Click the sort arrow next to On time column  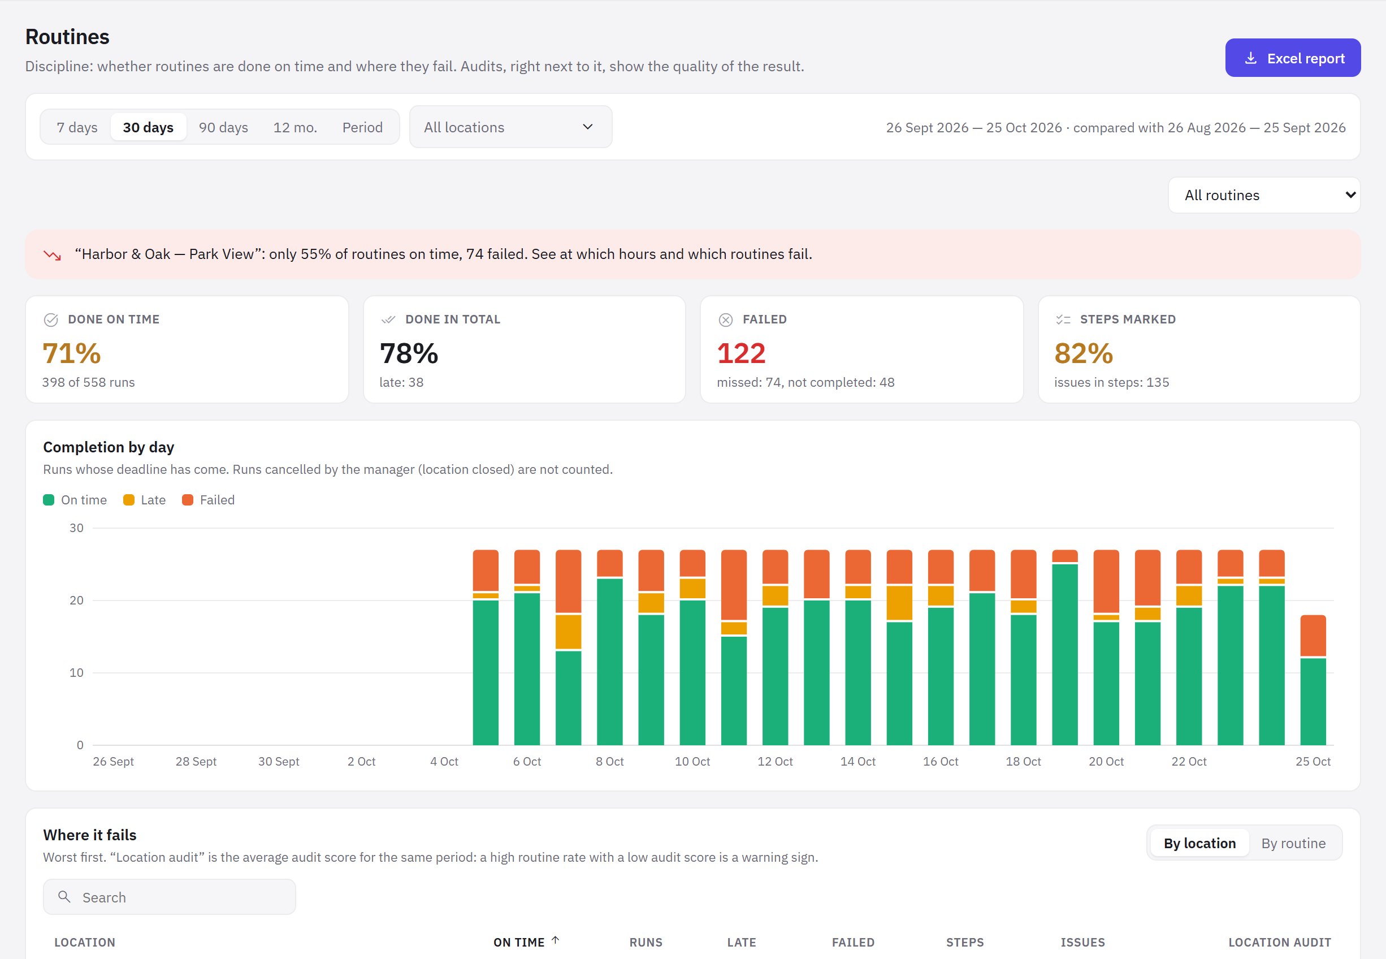pos(556,940)
